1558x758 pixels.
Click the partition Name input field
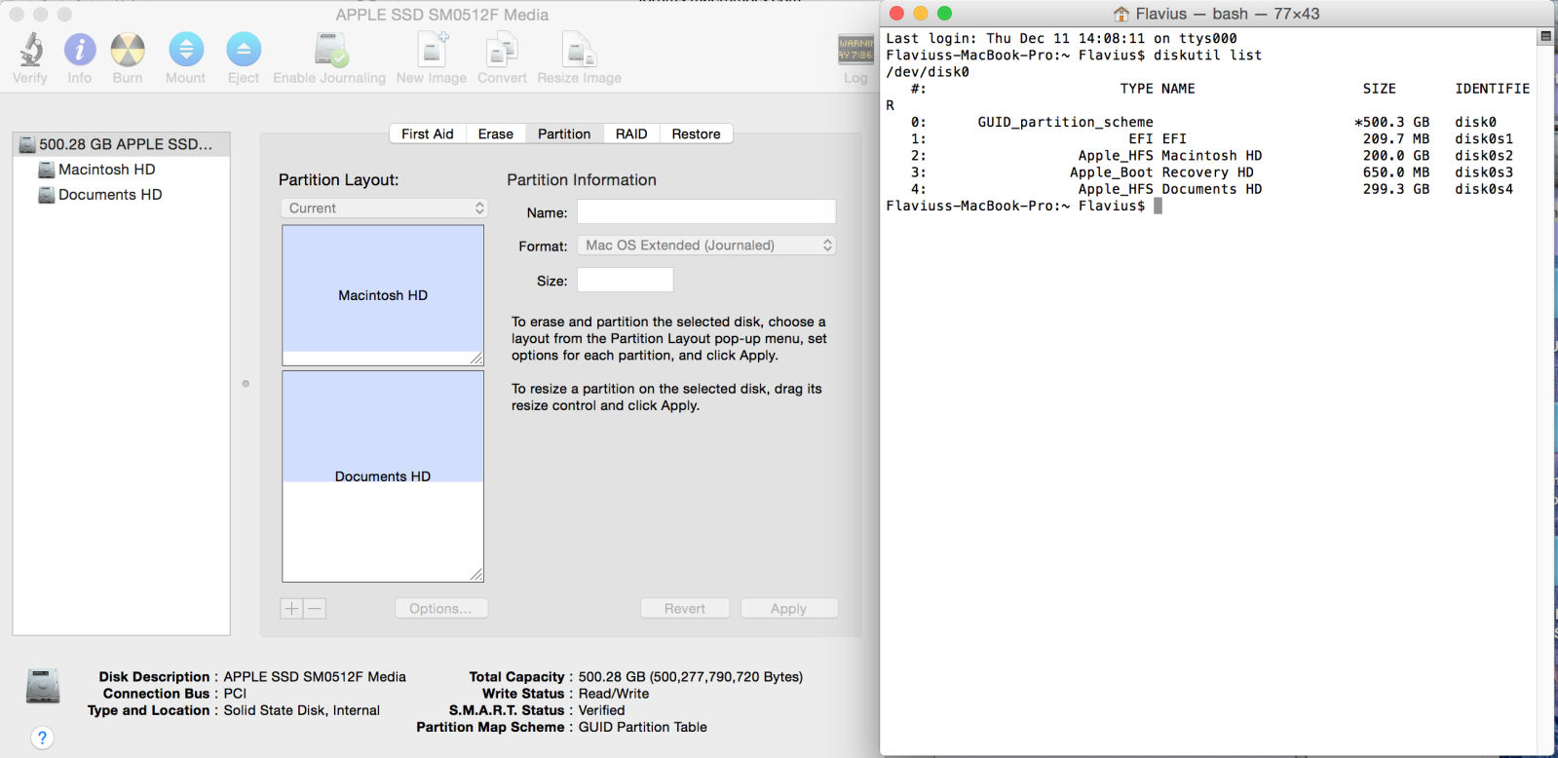point(706,212)
